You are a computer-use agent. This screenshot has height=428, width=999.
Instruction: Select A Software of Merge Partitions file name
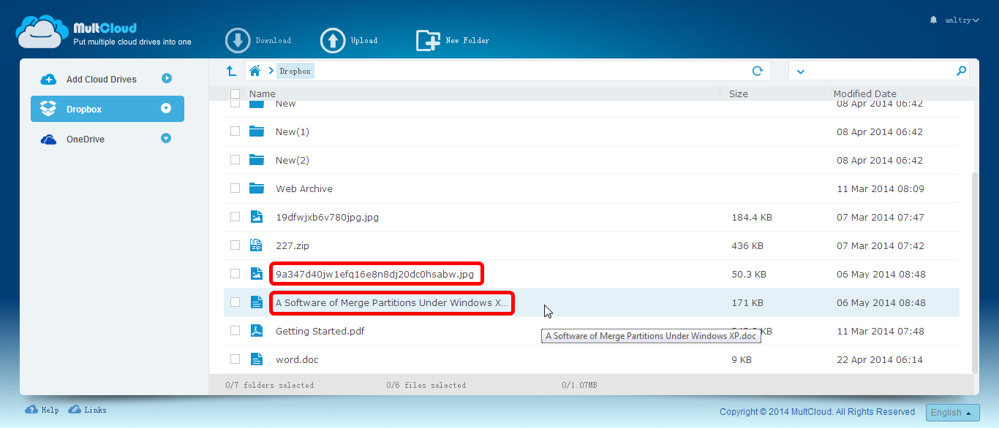click(x=392, y=302)
